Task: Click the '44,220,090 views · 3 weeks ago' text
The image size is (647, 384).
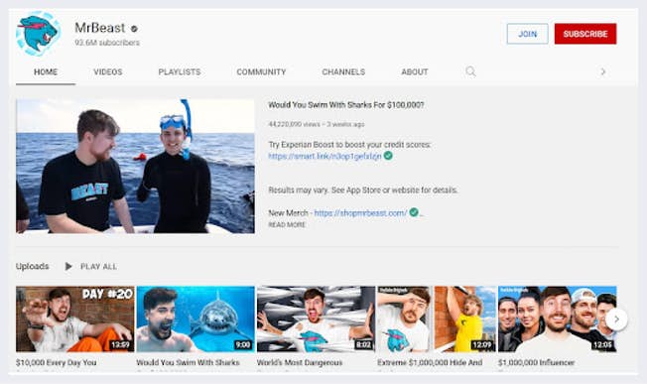Action: (317, 124)
